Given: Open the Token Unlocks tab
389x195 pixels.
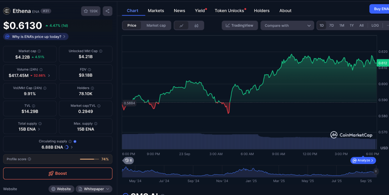Looking at the screenshot, I should [230, 11].
